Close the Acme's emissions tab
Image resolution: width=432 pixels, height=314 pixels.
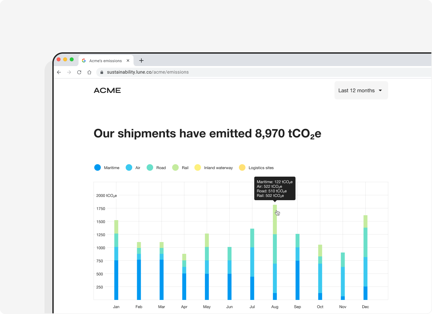point(128,61)
